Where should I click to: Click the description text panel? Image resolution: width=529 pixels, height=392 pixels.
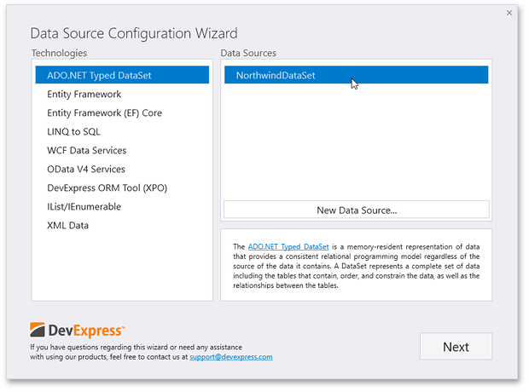tap(357, 265)
